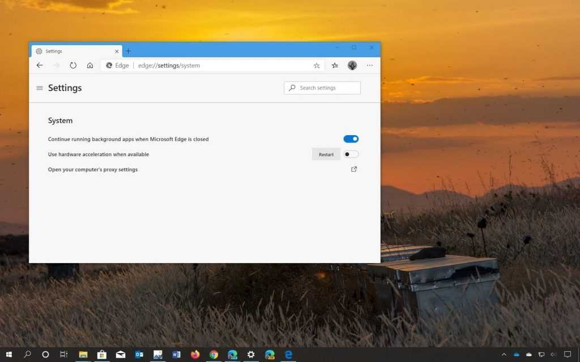Add this page to favorites with star
This screenshot has height=362, width=580.
(x=317, y=66)
